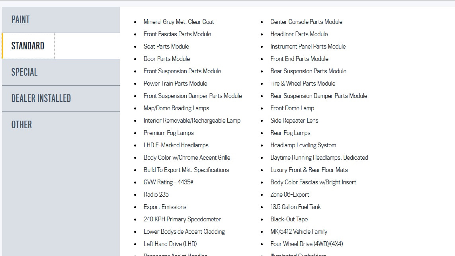Image resolution: width=455 pixels, height=256 pixels.
Task: Select 'Headliner Parts Module' entry
Action: coord(299,34)
